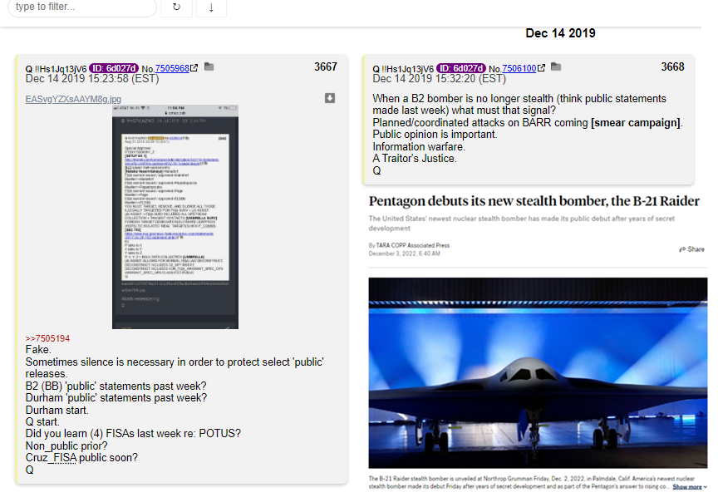Click 'A Traitor's Justice.' line
This screenshot has height=502, width=718.
pyautogui.click(x=415, y=159)
